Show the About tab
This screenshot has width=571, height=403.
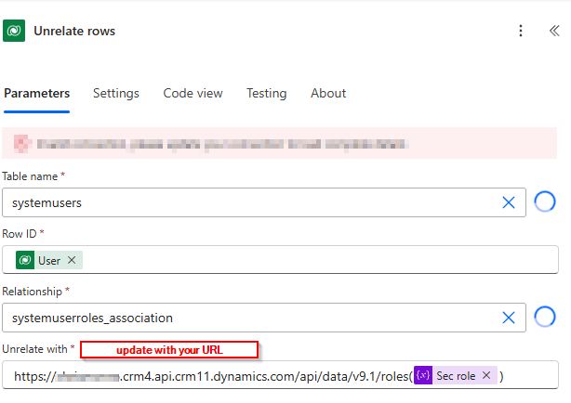point(328,94)
